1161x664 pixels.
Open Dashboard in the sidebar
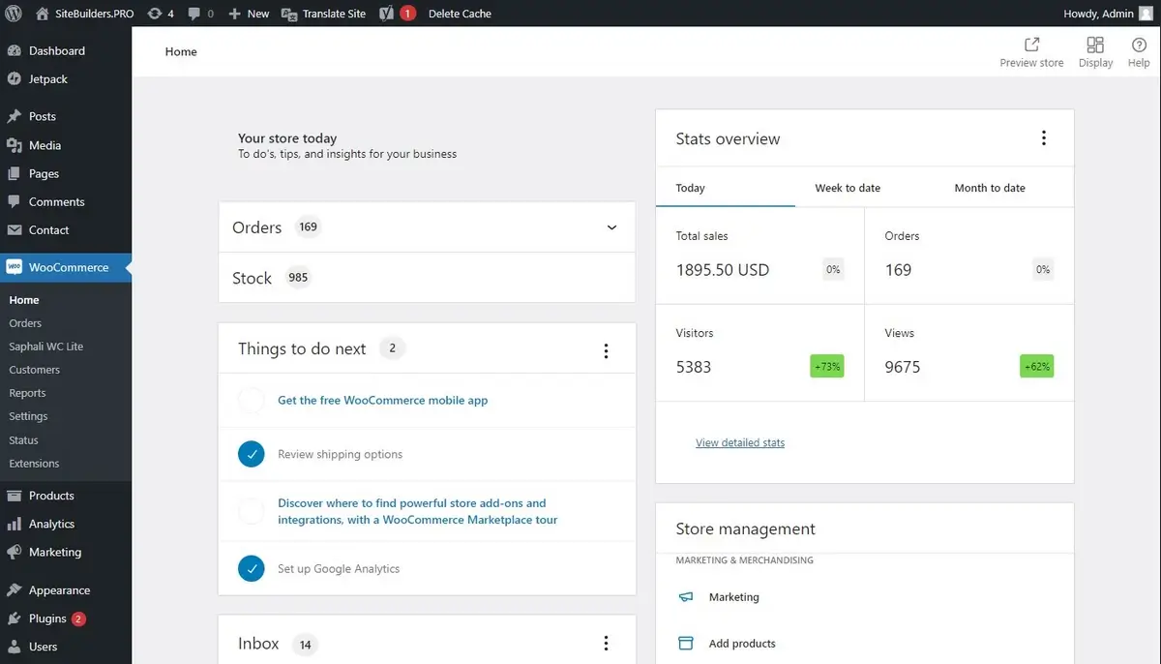(x=66, y=50)
